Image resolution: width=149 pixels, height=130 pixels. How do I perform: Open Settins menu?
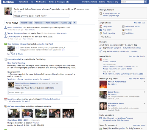pos(102,2)
